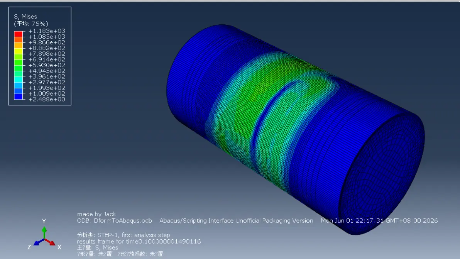Select the STEP-1, first analysis step line
The height and width of the screenshot is (259, 460).
[x=123, y=235]
